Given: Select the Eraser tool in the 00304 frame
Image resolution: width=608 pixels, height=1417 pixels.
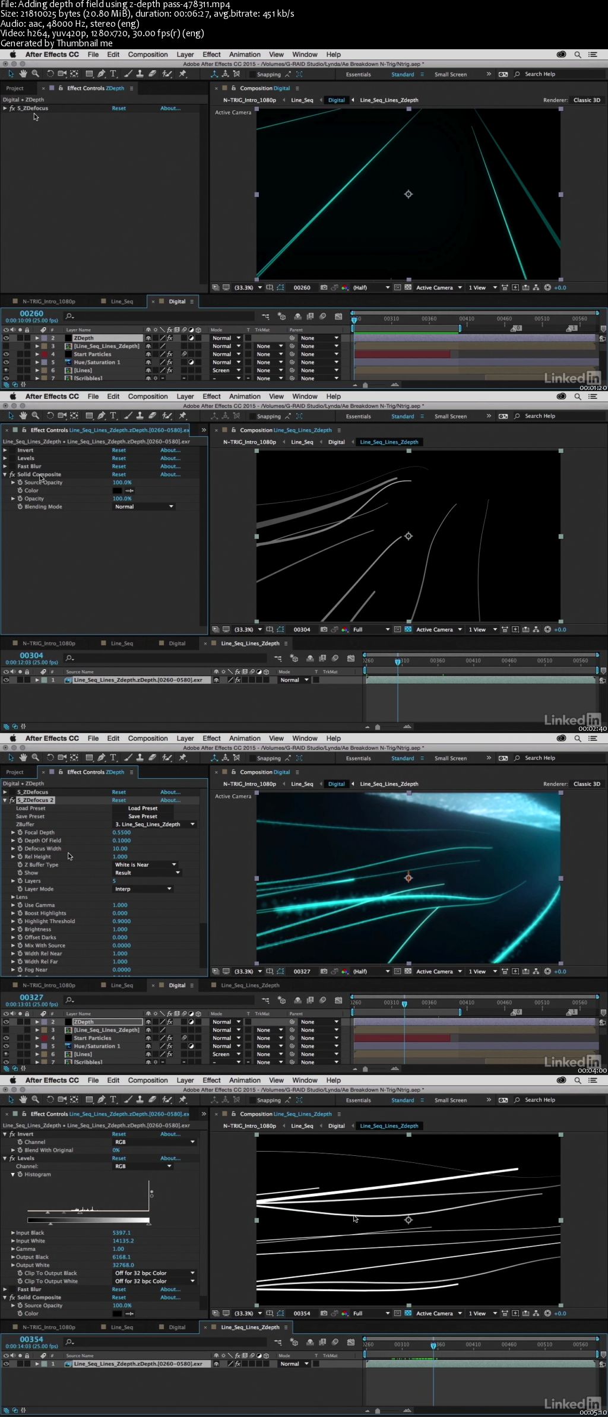Looking at the screenshot, I should click(153, 416).
